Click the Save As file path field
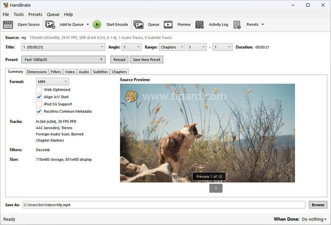331x225 pixels. [164, 205]
